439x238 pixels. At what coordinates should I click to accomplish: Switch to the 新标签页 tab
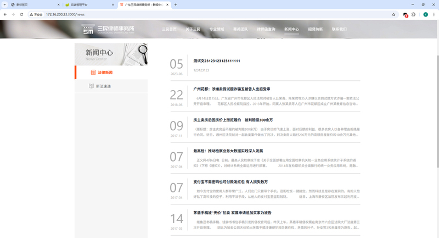35,5
